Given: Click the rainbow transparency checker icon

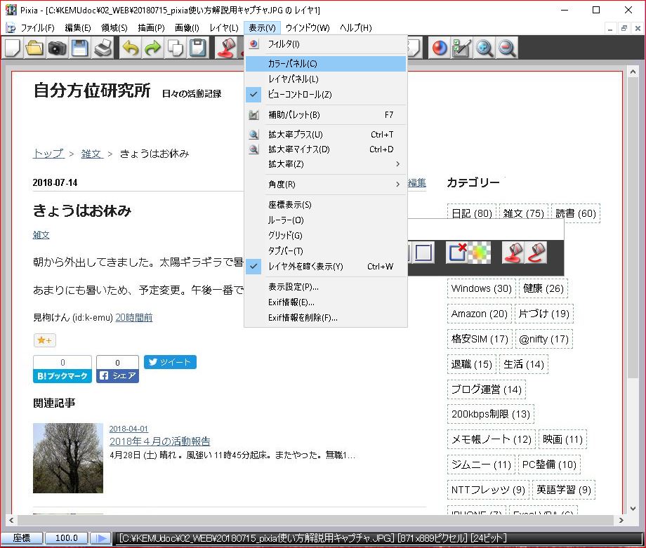Looking at the screenshot, I should point(480,253).
